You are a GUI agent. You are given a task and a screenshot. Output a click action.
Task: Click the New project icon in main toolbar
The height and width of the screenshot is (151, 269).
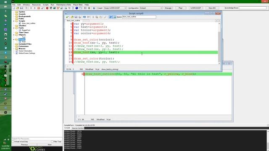pos(14,8)
